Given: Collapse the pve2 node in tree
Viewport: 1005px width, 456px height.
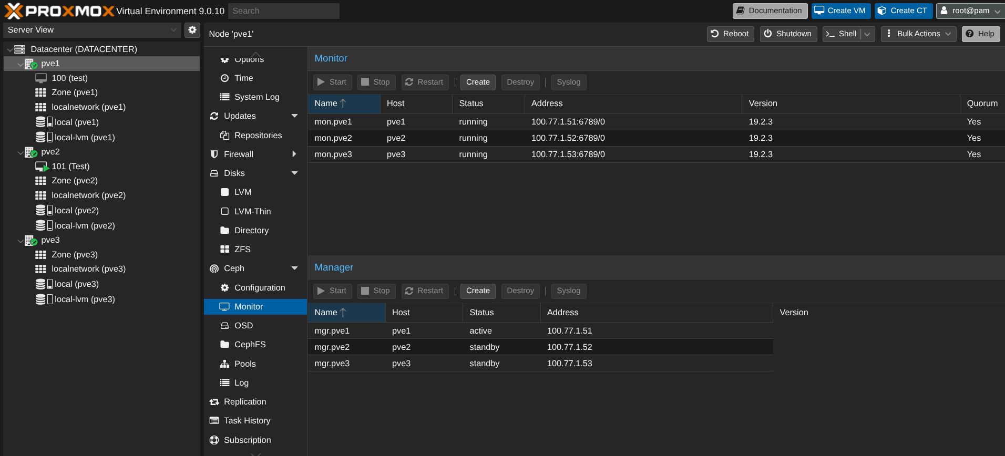Looking at the screenshot, I should (x=20, y=152).
